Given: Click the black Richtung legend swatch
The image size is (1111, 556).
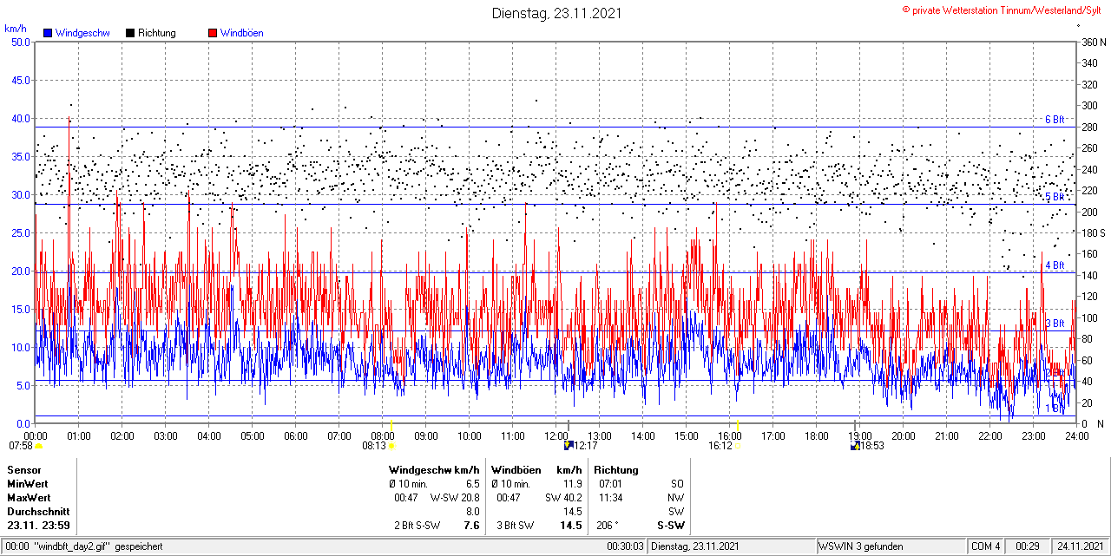Looking at the screenshot, I should (129, 33).
